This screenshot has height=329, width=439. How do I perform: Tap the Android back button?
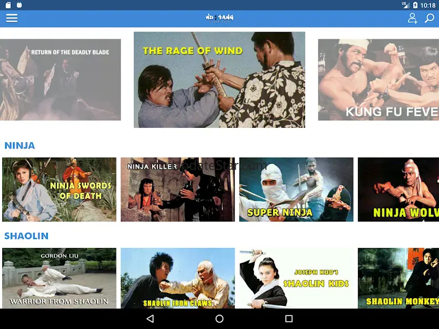click(150, 318)
